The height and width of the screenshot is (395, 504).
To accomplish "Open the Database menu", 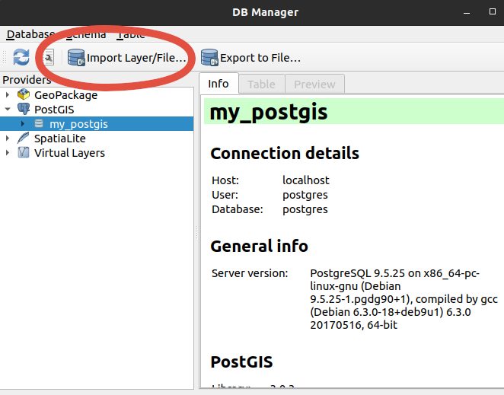I will pos(30,34).
